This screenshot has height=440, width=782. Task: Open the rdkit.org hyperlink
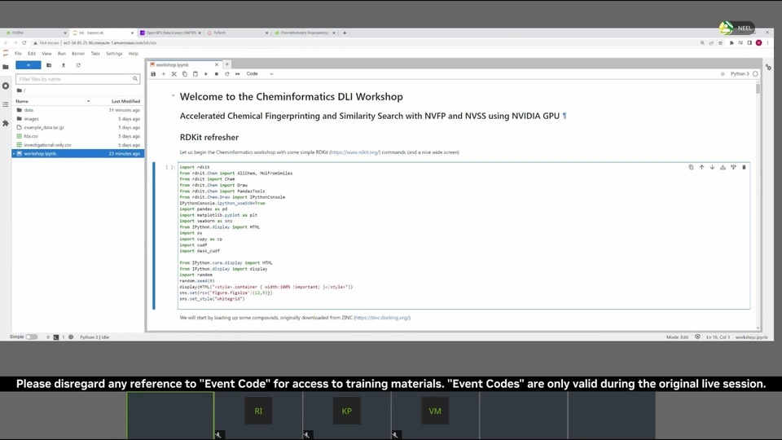click(355, 152)
